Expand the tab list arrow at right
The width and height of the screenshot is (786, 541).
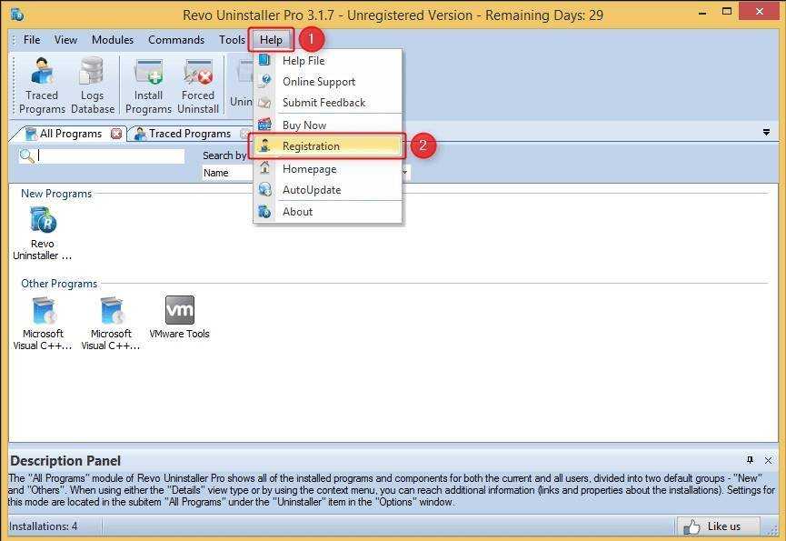pyautogui.click(x=766, y=133)
